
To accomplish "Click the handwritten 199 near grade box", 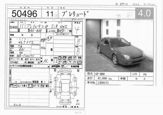I will 118,16.
